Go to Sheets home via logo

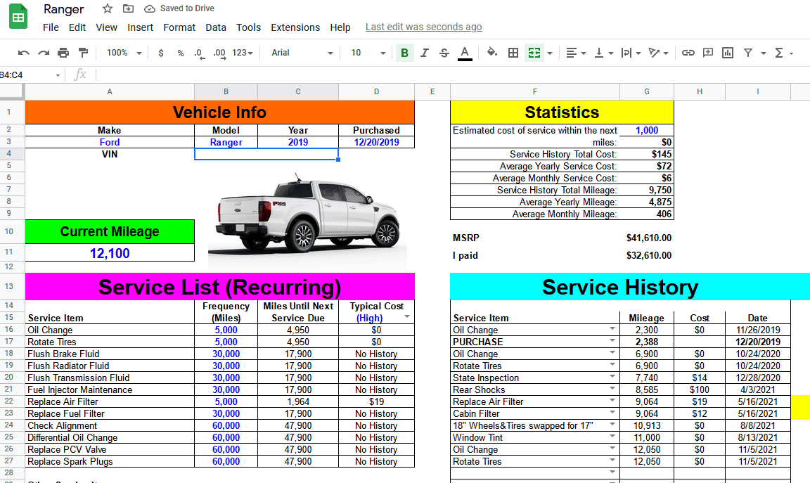tap(18, 17)
